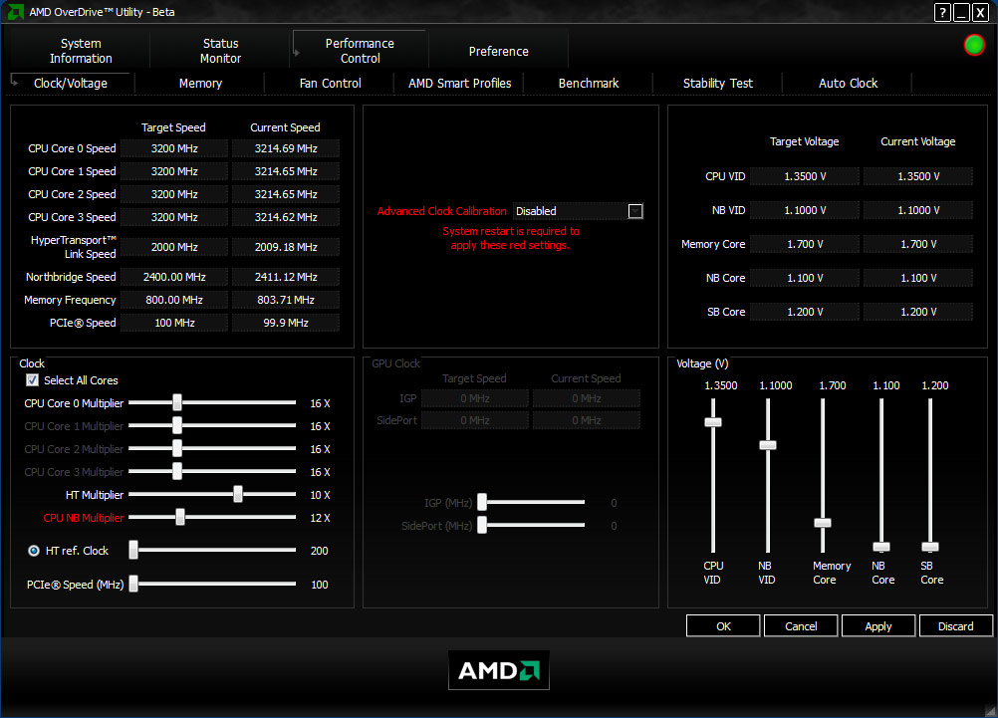Open the Preference tab

click(x=498, y=51)
